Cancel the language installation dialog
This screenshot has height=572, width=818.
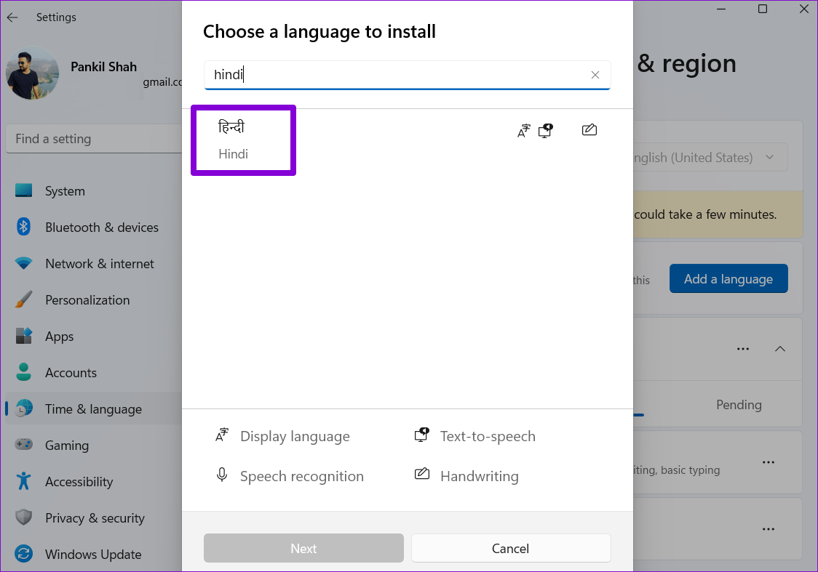511,548
